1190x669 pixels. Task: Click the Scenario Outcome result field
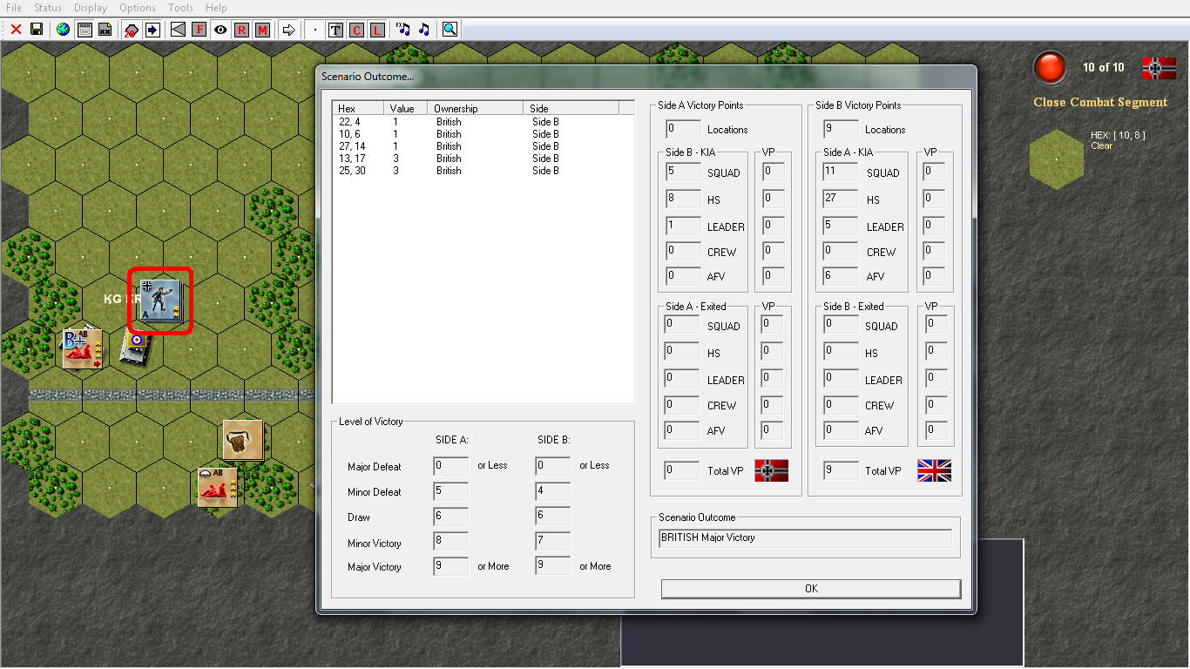(805, 538)
